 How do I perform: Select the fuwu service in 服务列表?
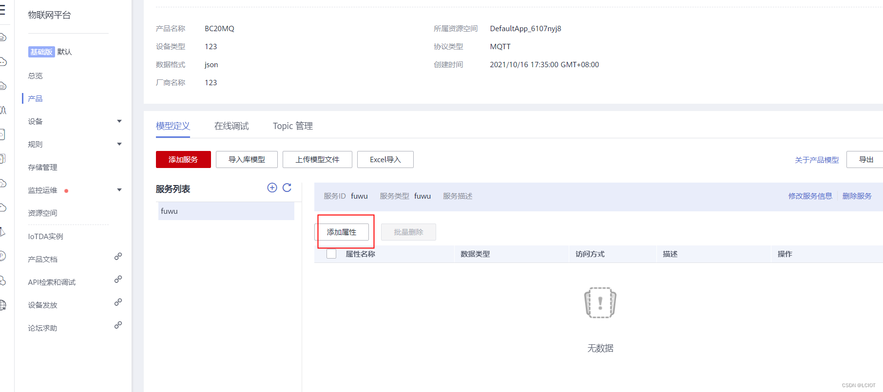point(226,211)
